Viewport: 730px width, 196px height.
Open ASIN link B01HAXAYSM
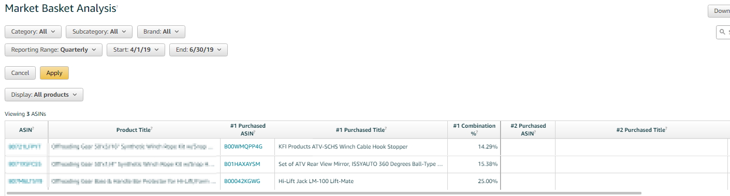(x=242, y=164)
